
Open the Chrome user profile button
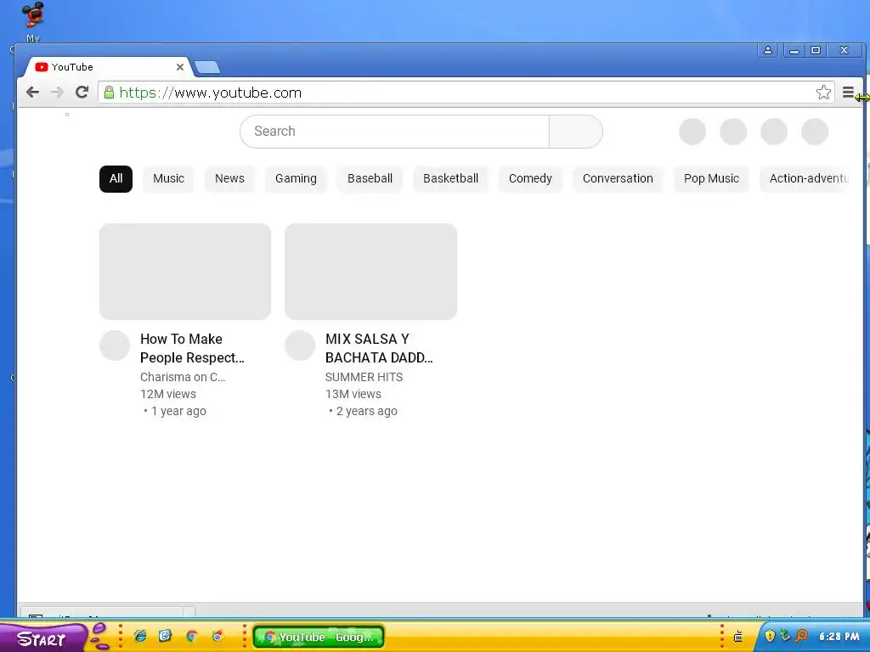(768, 50)
